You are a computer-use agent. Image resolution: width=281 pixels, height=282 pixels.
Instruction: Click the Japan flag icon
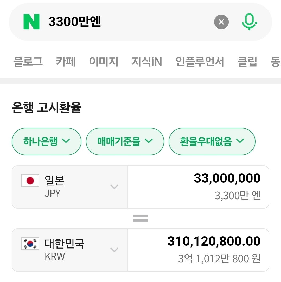click(x=30, y=181)
